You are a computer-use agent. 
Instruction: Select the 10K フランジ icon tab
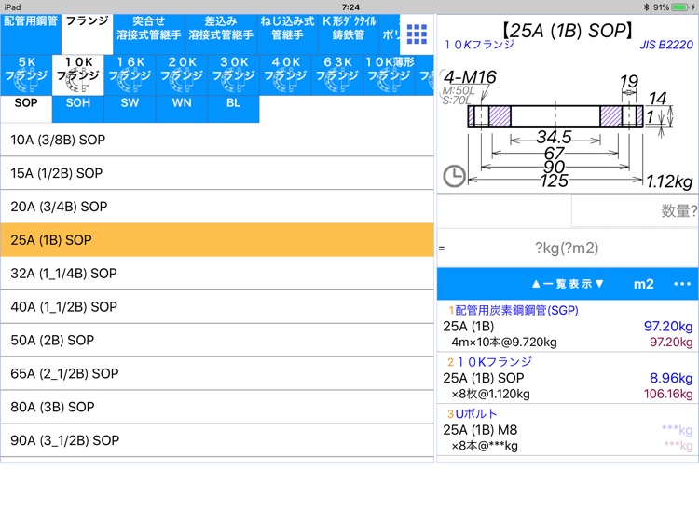coord(78,74)
